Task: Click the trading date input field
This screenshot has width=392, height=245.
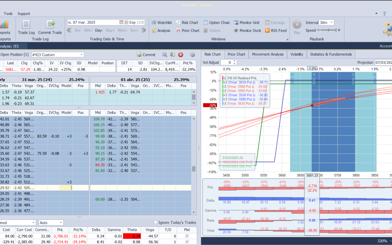Action: (93, 22)
